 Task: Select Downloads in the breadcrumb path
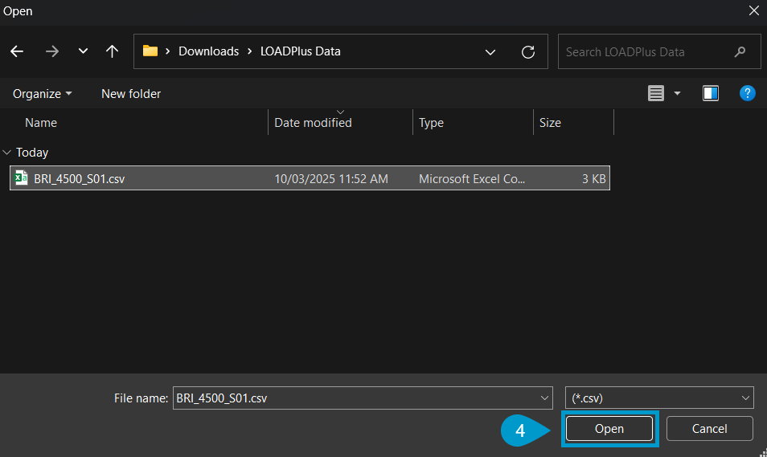coord(208,51)
